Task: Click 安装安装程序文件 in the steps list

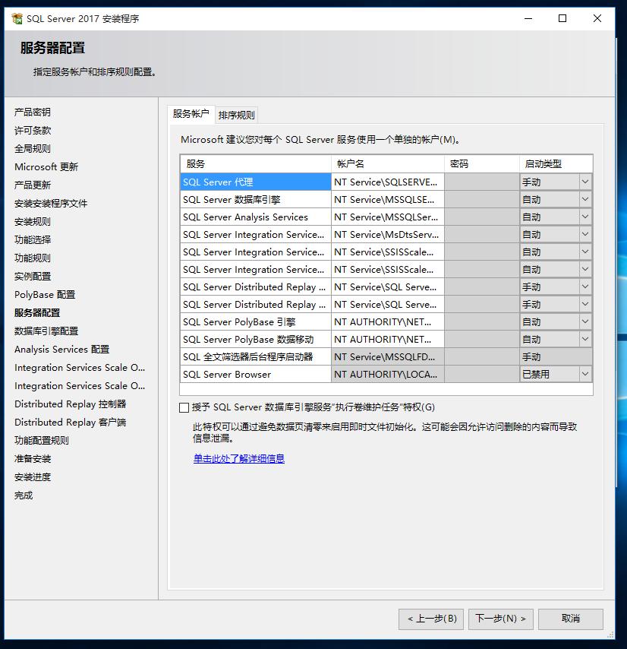Action: [x=51, y=203]
